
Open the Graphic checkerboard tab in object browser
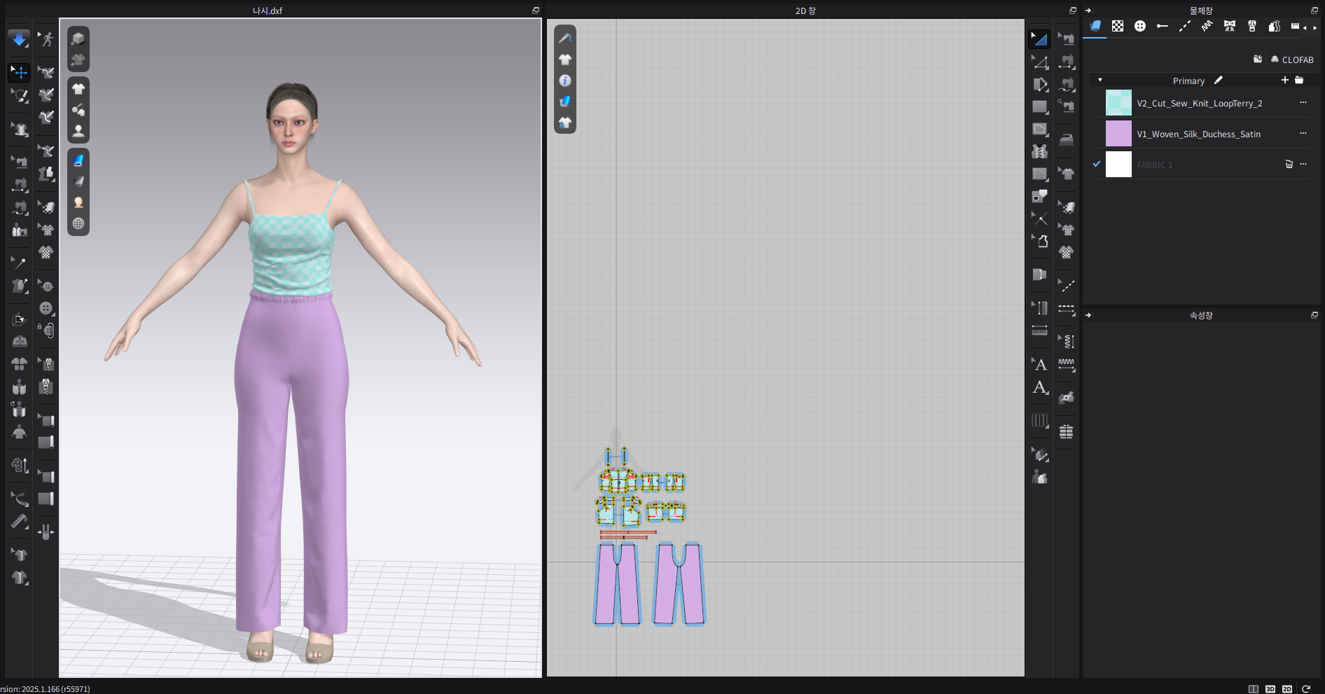coord(1118,26)
